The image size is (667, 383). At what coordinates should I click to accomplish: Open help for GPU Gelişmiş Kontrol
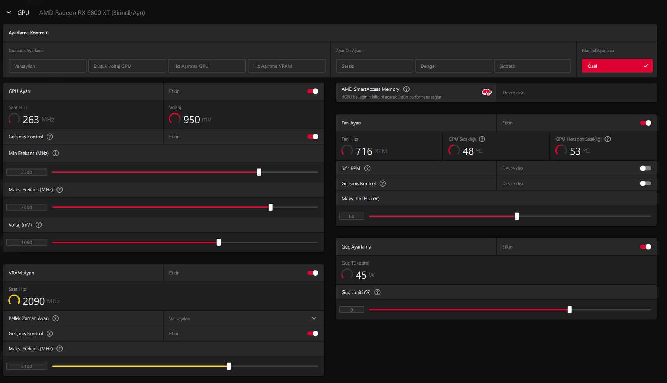coord(50,137)
